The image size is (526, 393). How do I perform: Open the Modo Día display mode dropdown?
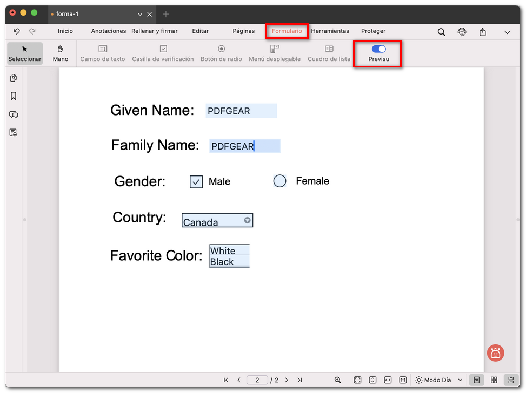click(x=438, y=380)
